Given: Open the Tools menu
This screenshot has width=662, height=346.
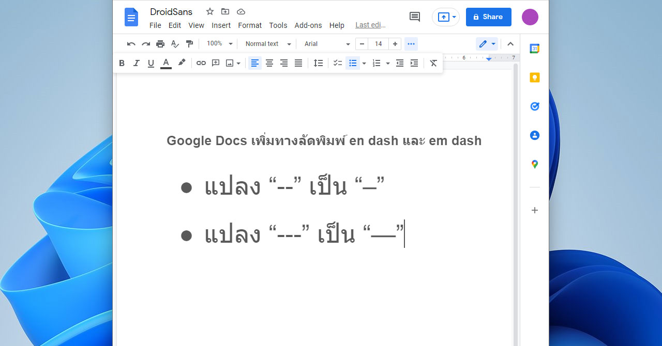Looking at the screenshot, I should pyautogui.click(x=278, y=25).
